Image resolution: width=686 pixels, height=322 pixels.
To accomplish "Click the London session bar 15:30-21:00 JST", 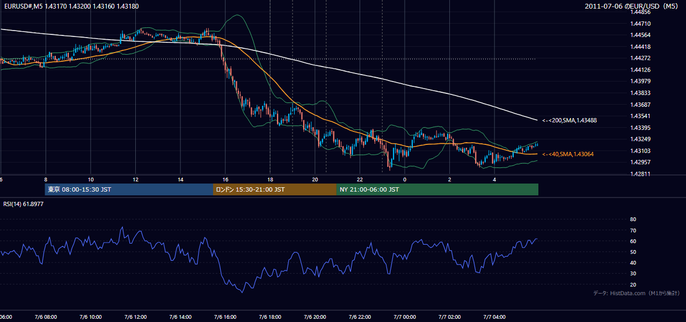I will coord(275,189).
